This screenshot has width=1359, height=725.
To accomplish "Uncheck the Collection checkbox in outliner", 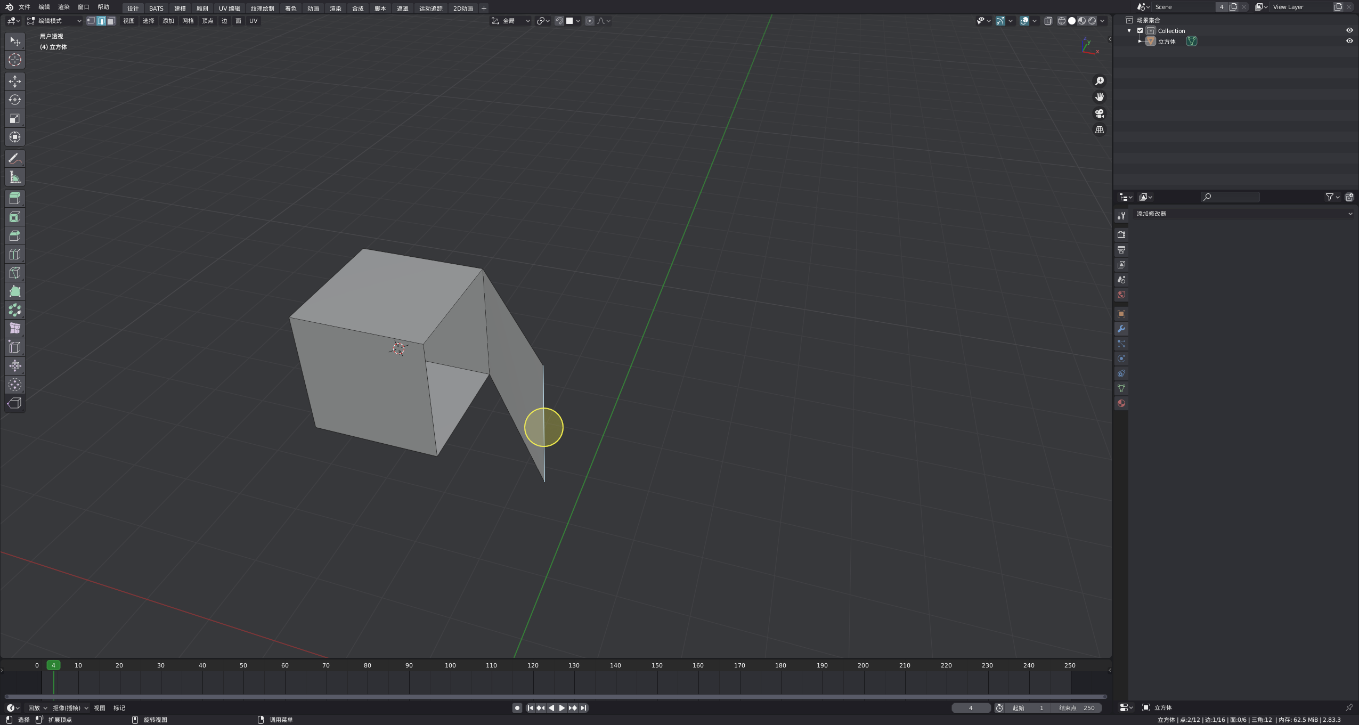I will tap(1140, 30).
